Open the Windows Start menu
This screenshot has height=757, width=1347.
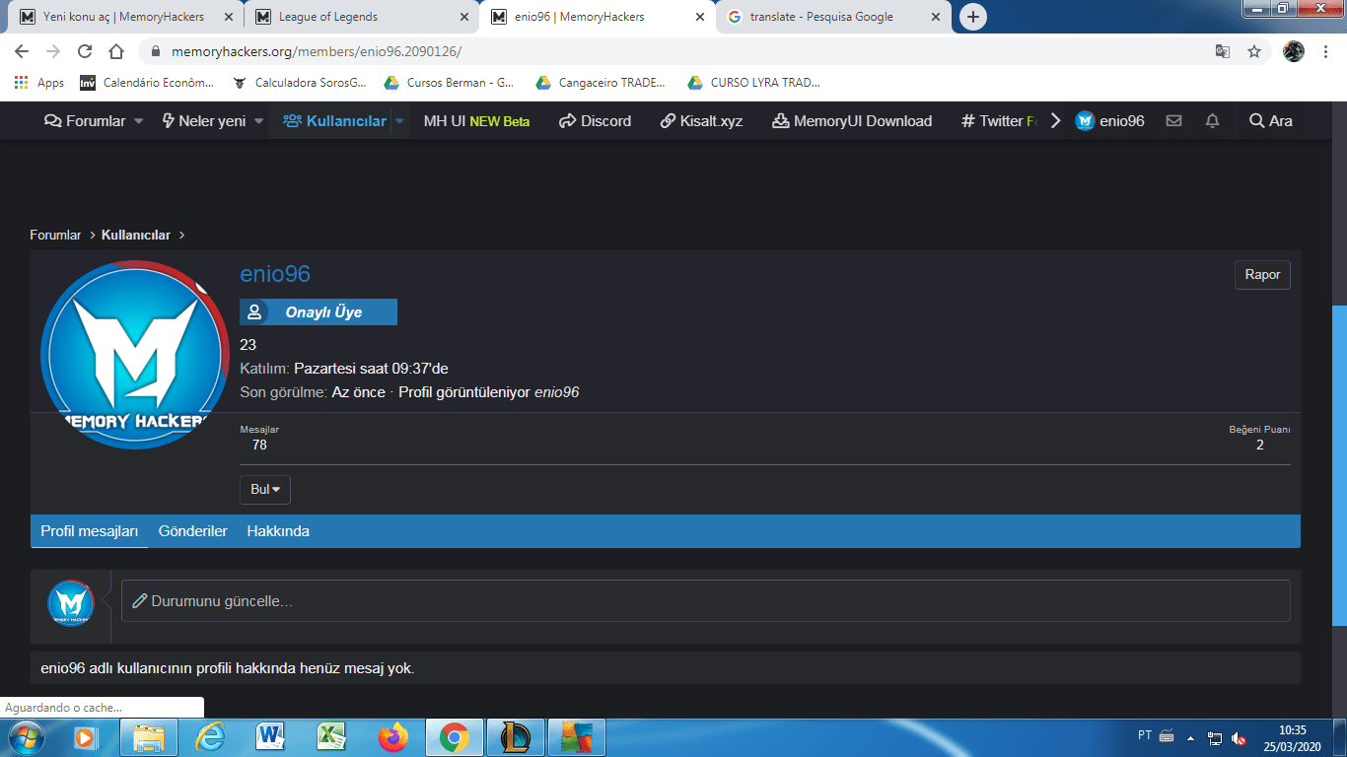(26, 737)
